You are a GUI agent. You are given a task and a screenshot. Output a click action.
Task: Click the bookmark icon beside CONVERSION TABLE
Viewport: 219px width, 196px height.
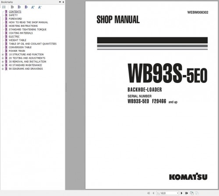click(x=6, y=47)
